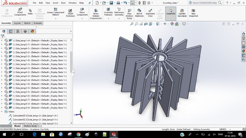
Task: Click the Zoom to Fit icon
Action: (x=132, y=24)
